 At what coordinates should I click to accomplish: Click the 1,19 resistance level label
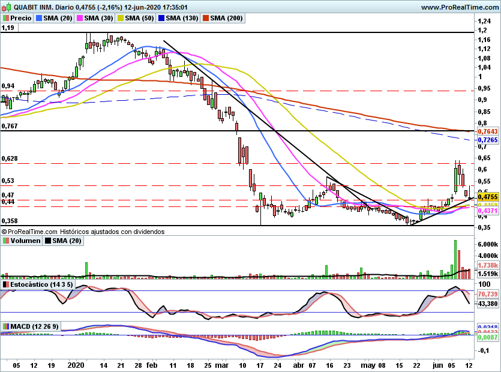tap(8, 28)
